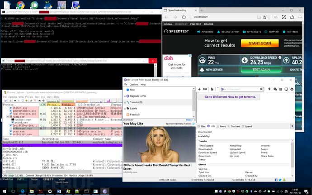
Task: Click Process Explorer Save toolbar icon
Action: (5, 100)
